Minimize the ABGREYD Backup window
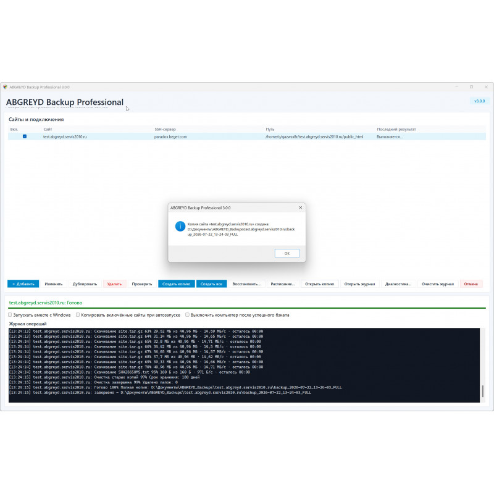The width and height of the screenshot is (494, 494). click(x=457, y=87)
